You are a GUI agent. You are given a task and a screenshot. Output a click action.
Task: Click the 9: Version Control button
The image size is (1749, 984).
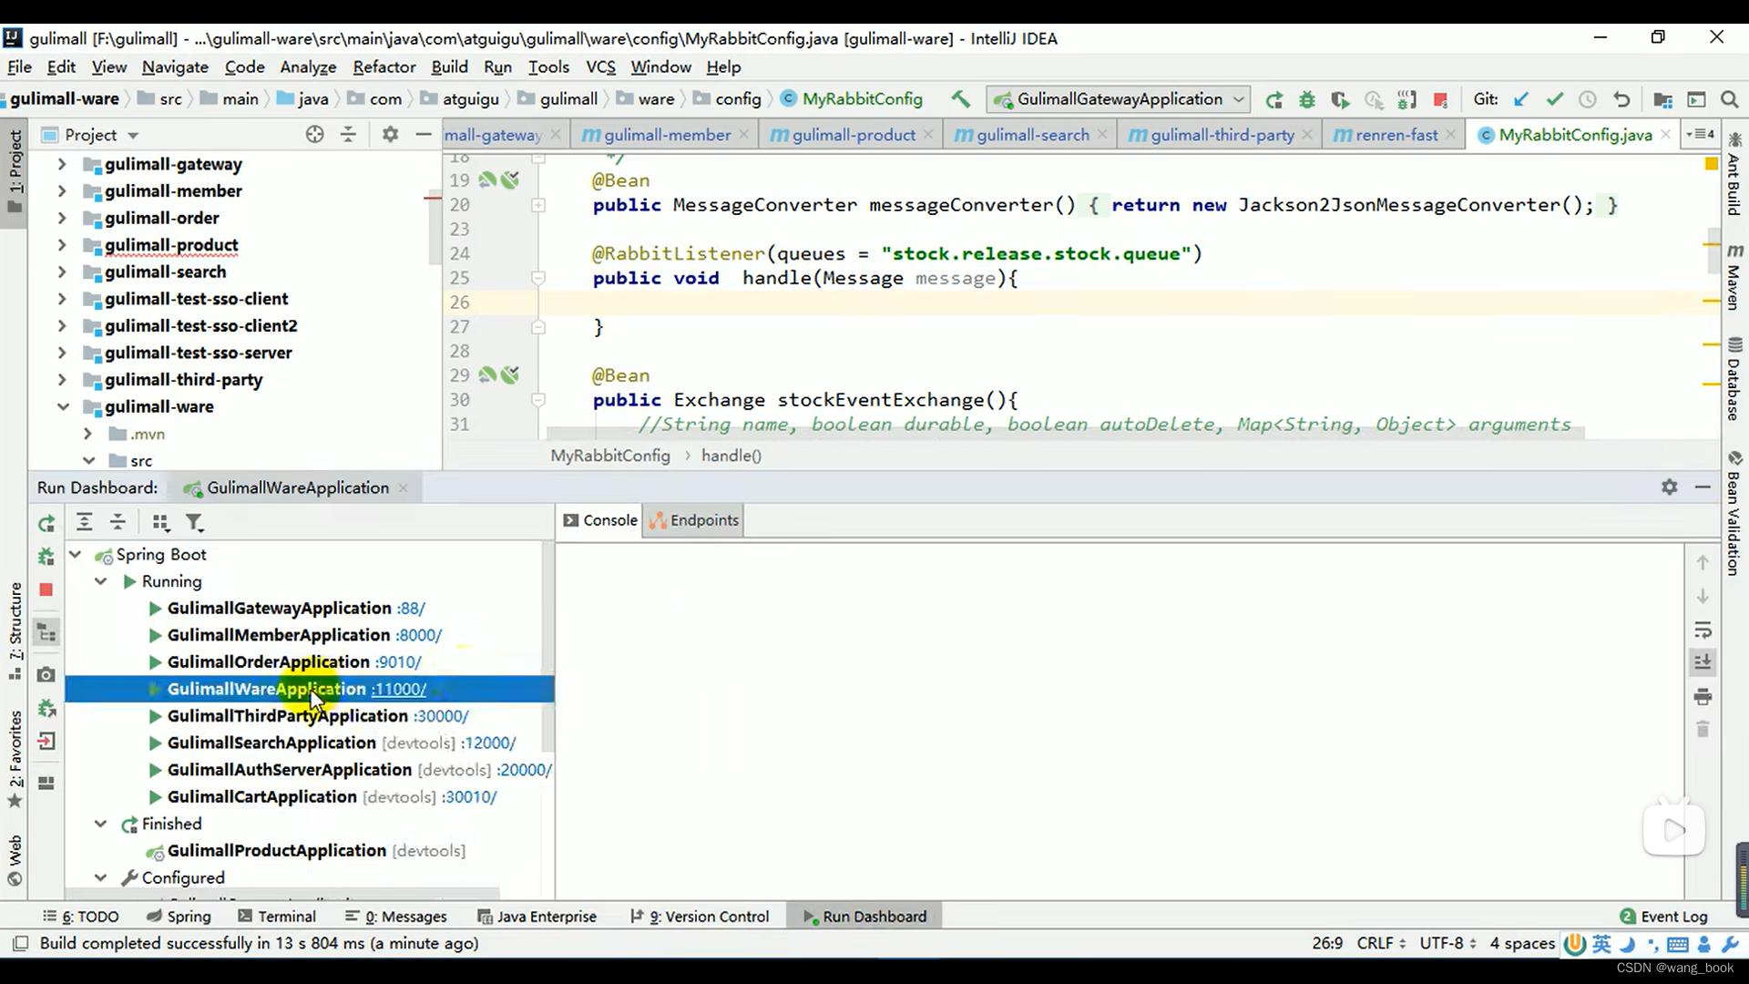700,917
